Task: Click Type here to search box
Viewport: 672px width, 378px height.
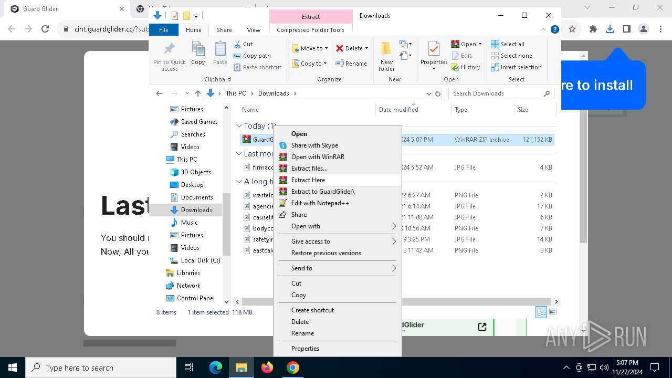Action: pos(101,367)
